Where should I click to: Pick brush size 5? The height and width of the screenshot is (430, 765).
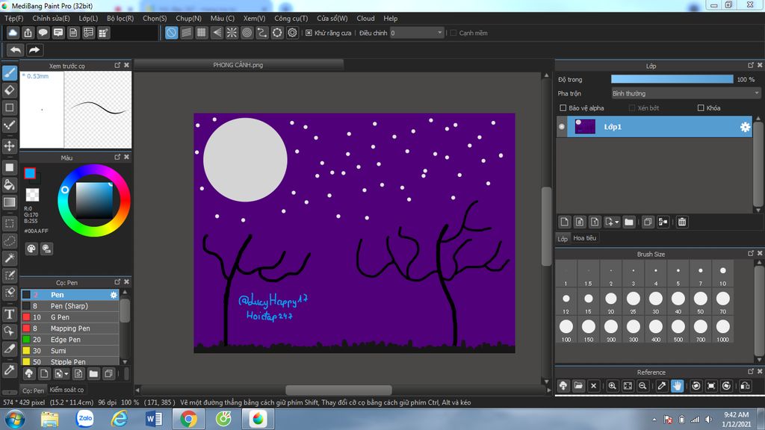(678, 274)
